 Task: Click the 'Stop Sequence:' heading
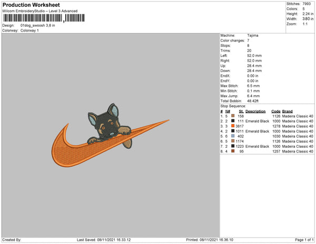(233, 106)
